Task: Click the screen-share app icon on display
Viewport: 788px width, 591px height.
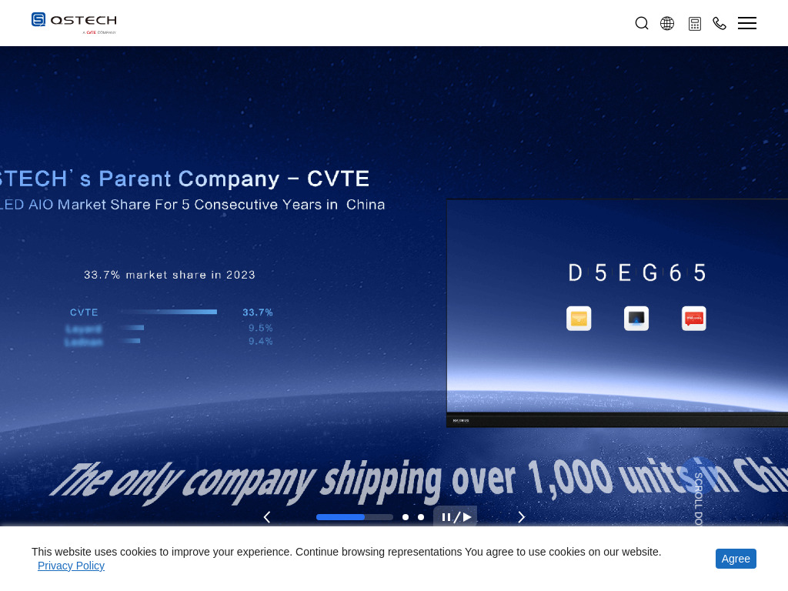Action: 636,319
